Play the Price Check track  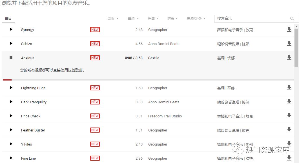(x=11, y=116)
